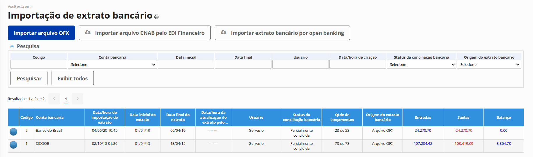Click Importar arquivo OFX button
The image size is (533, 157).
(41, 33)
